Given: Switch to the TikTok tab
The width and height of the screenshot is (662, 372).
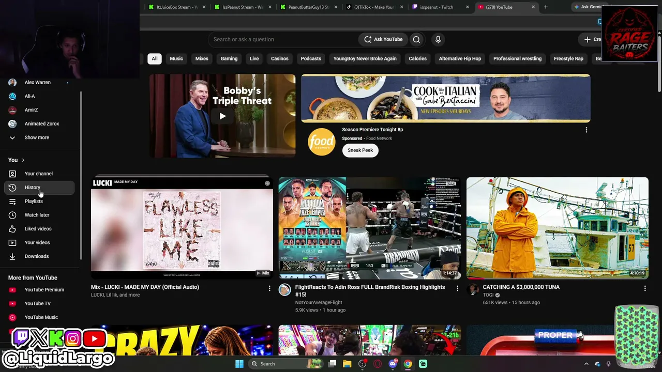Looking at the screenshot, I should [x=374, y=7].
